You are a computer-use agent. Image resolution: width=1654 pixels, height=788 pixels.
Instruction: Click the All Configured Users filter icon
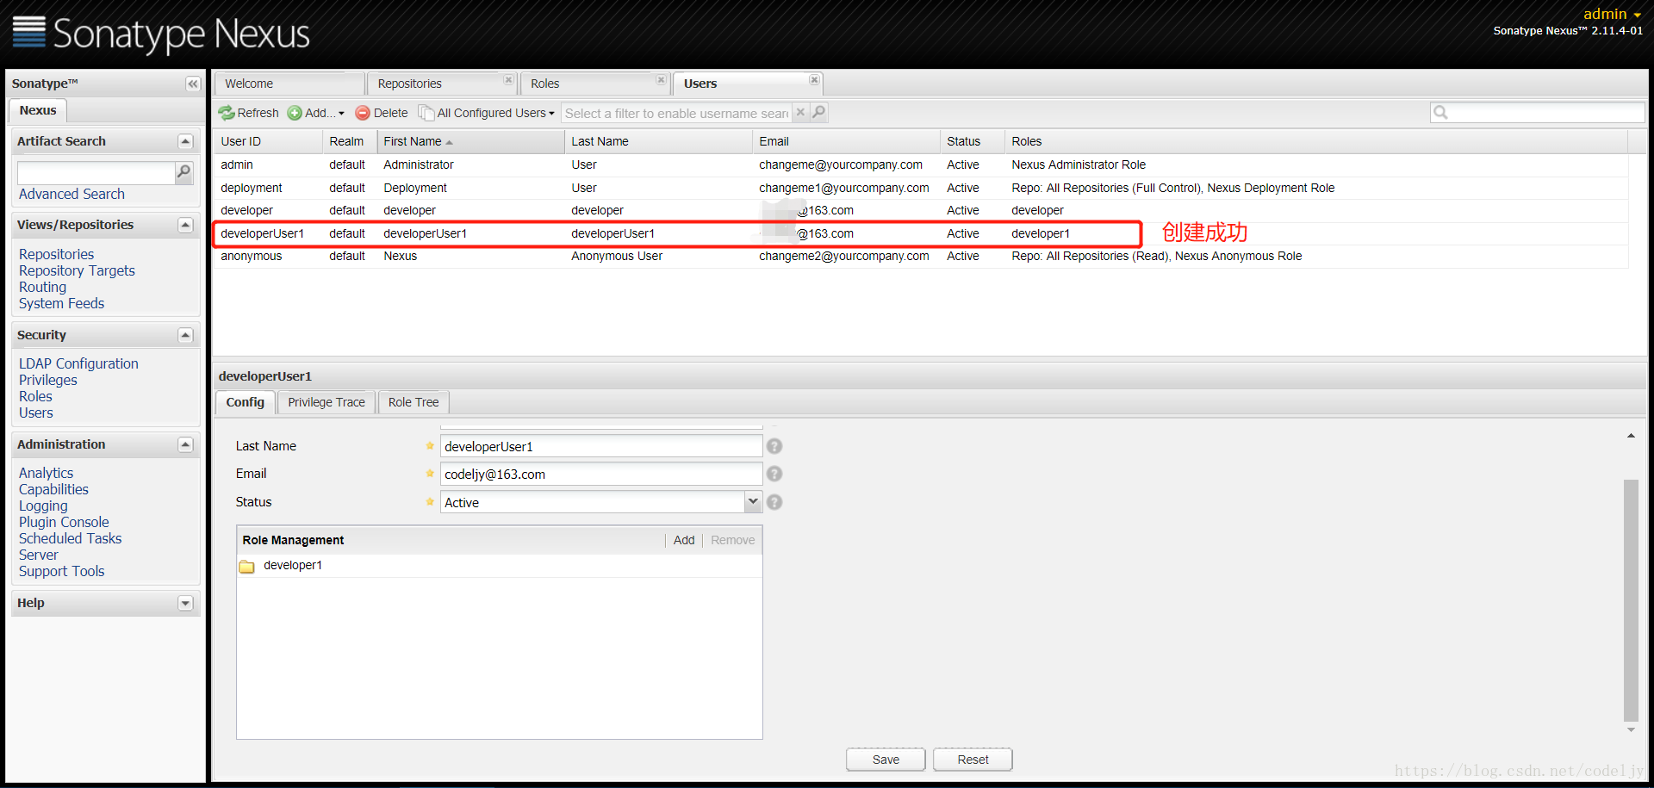(426, 113)
